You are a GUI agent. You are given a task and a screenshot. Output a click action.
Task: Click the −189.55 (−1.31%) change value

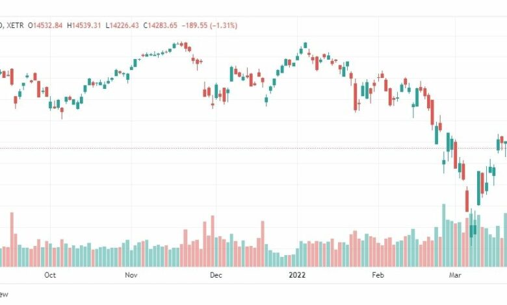coord(209,25)
